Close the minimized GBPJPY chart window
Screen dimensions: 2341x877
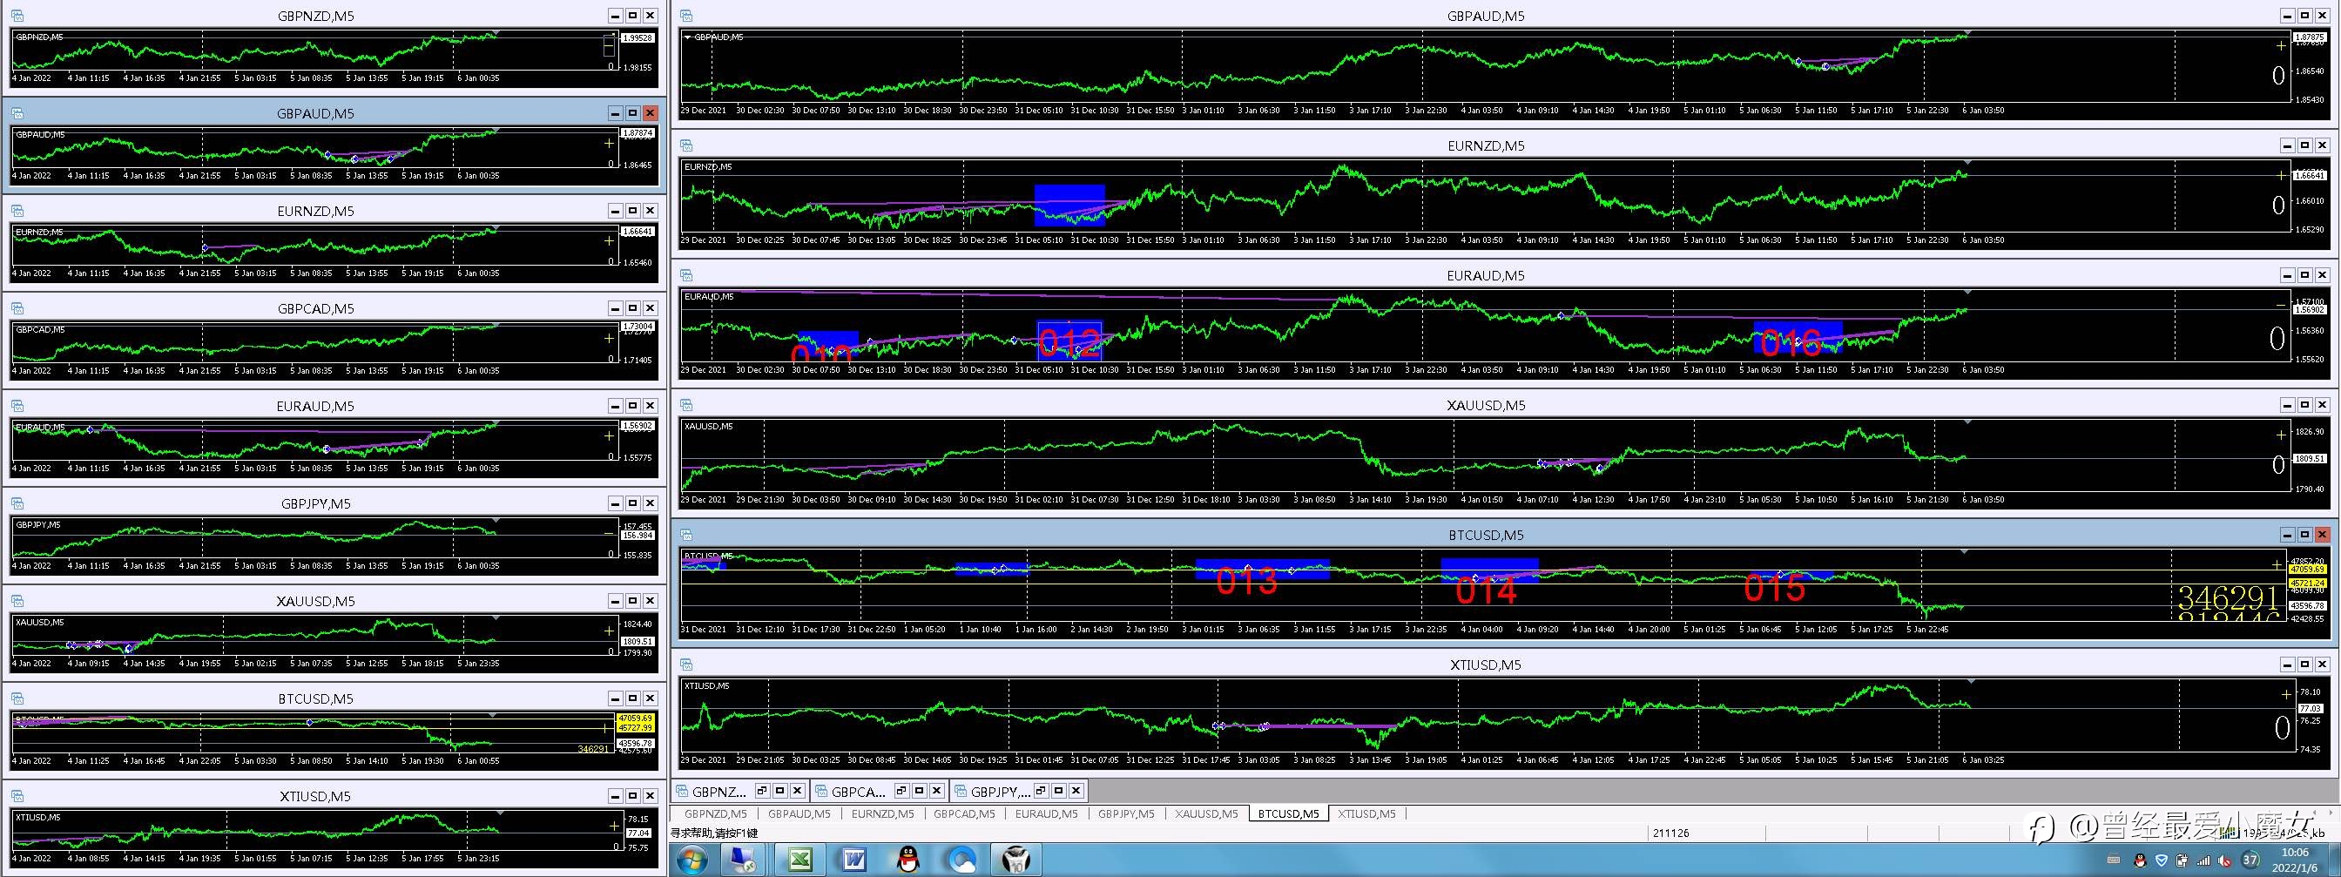[x=1076, y=791]
